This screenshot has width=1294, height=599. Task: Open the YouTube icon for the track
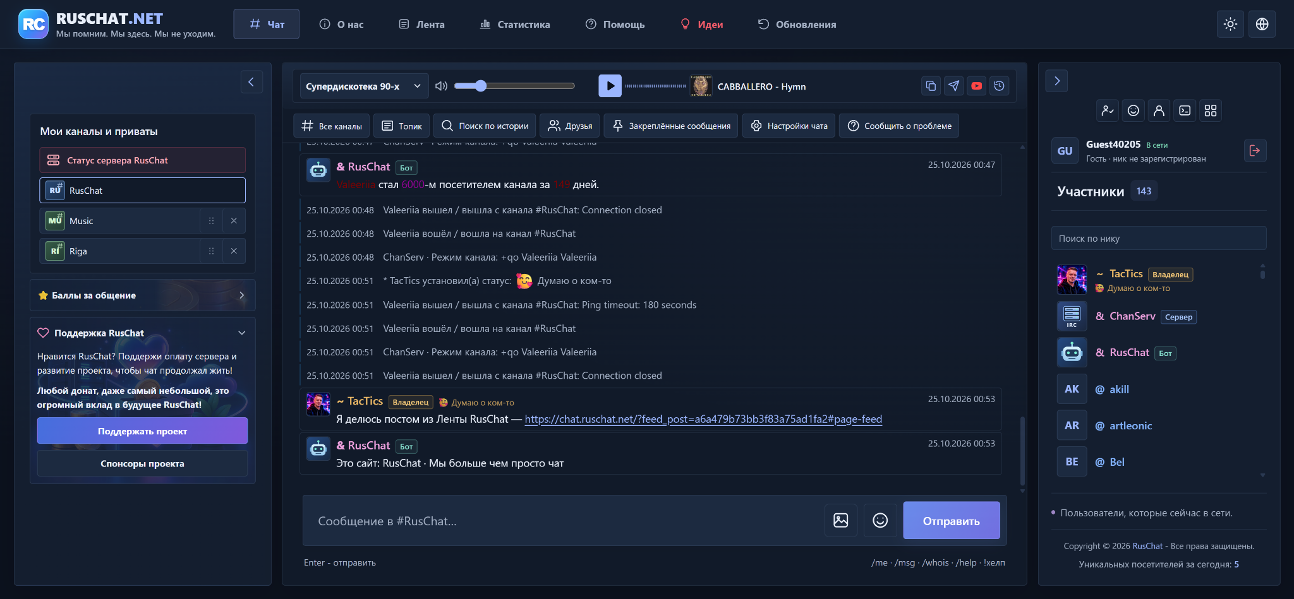(976, 86)
